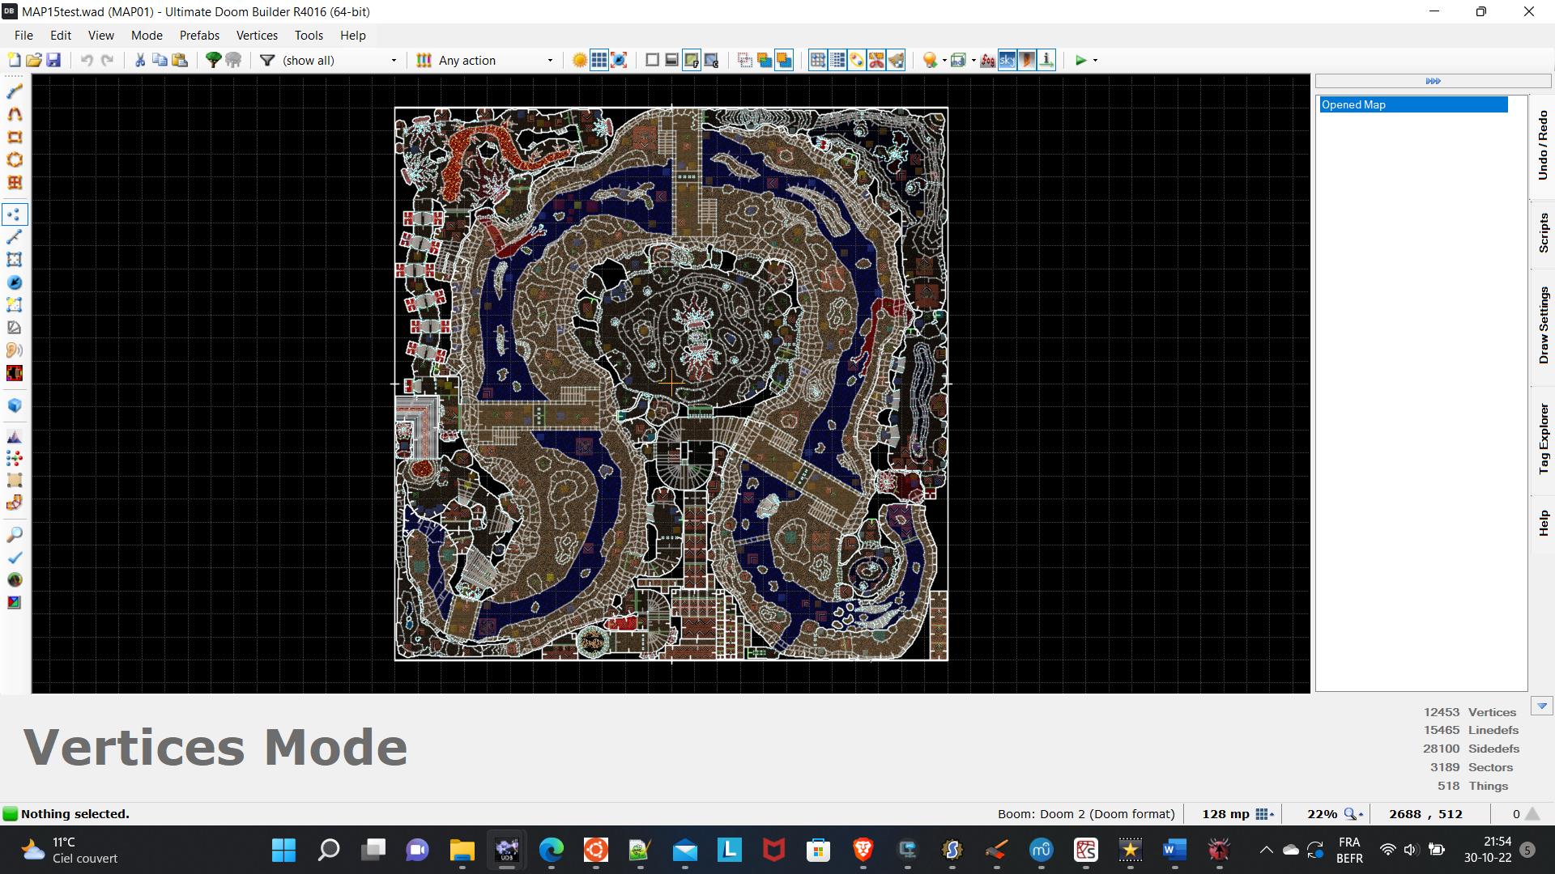Open the File menu
Image resolution: width=1555 pixels, height=874 pixels.
click(23, 36)
